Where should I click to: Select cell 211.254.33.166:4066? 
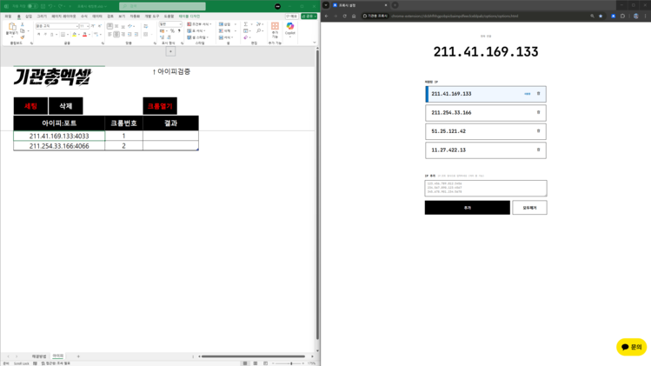[x=59, y=146]
